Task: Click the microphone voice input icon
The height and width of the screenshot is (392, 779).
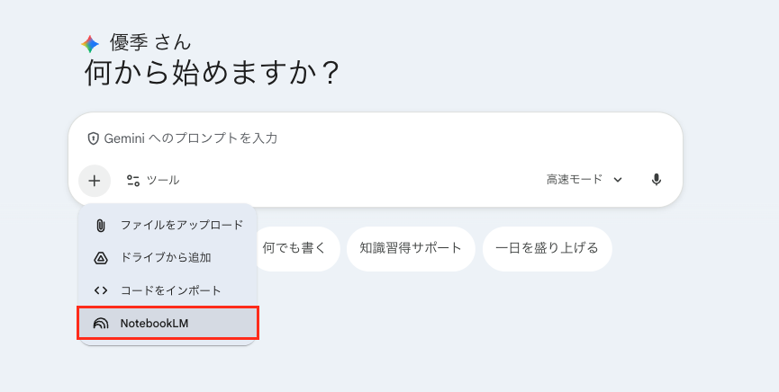Action: click(657, 180)
